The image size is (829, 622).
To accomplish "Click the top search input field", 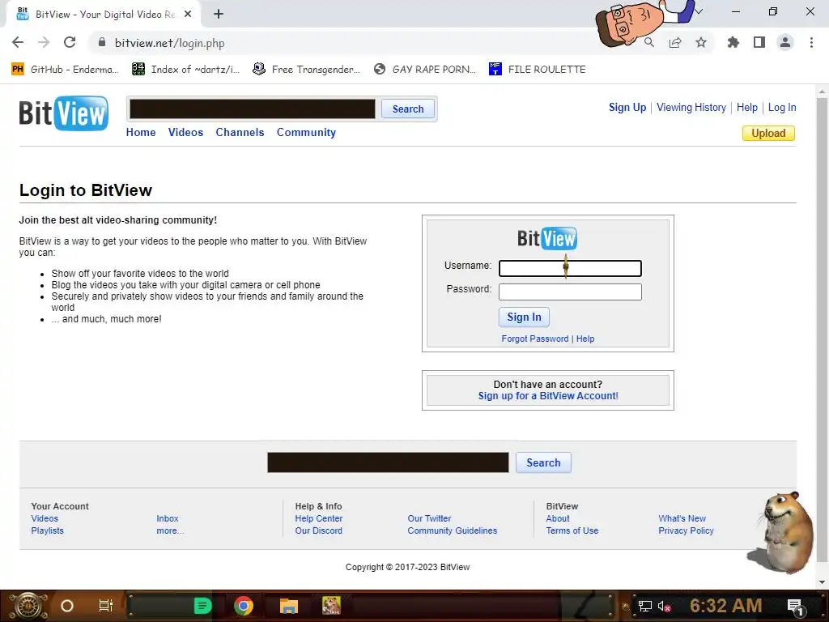I will 253,109.
